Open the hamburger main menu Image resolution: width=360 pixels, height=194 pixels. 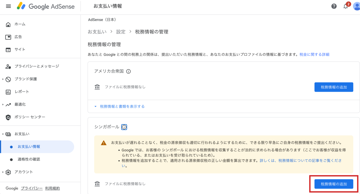click(x=8, y=6)
